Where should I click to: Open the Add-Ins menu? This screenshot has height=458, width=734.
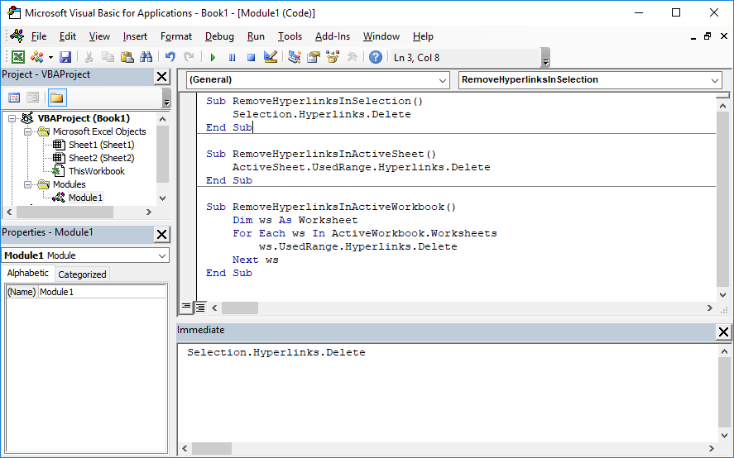333,36
